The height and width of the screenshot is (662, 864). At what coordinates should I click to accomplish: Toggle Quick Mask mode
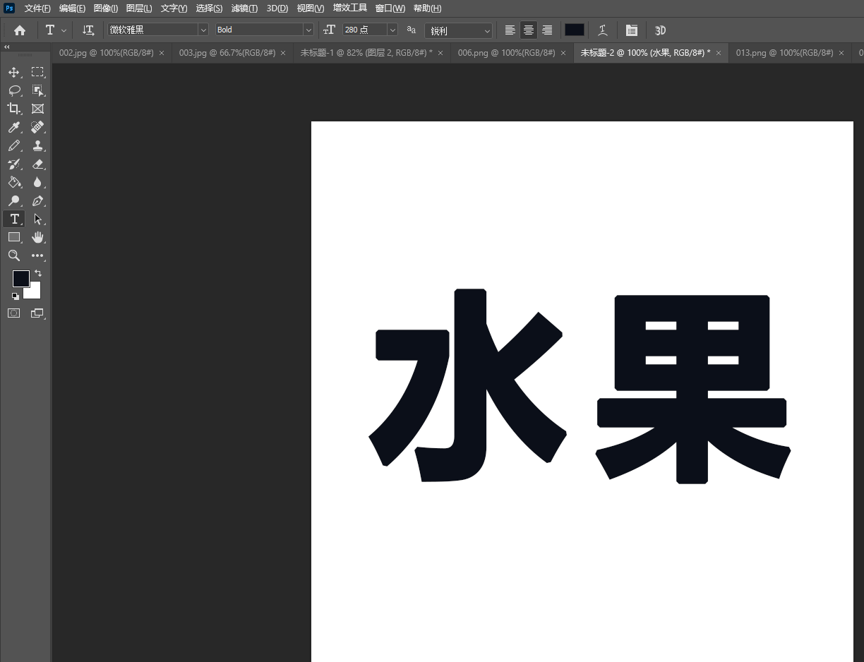click(13, 313)
